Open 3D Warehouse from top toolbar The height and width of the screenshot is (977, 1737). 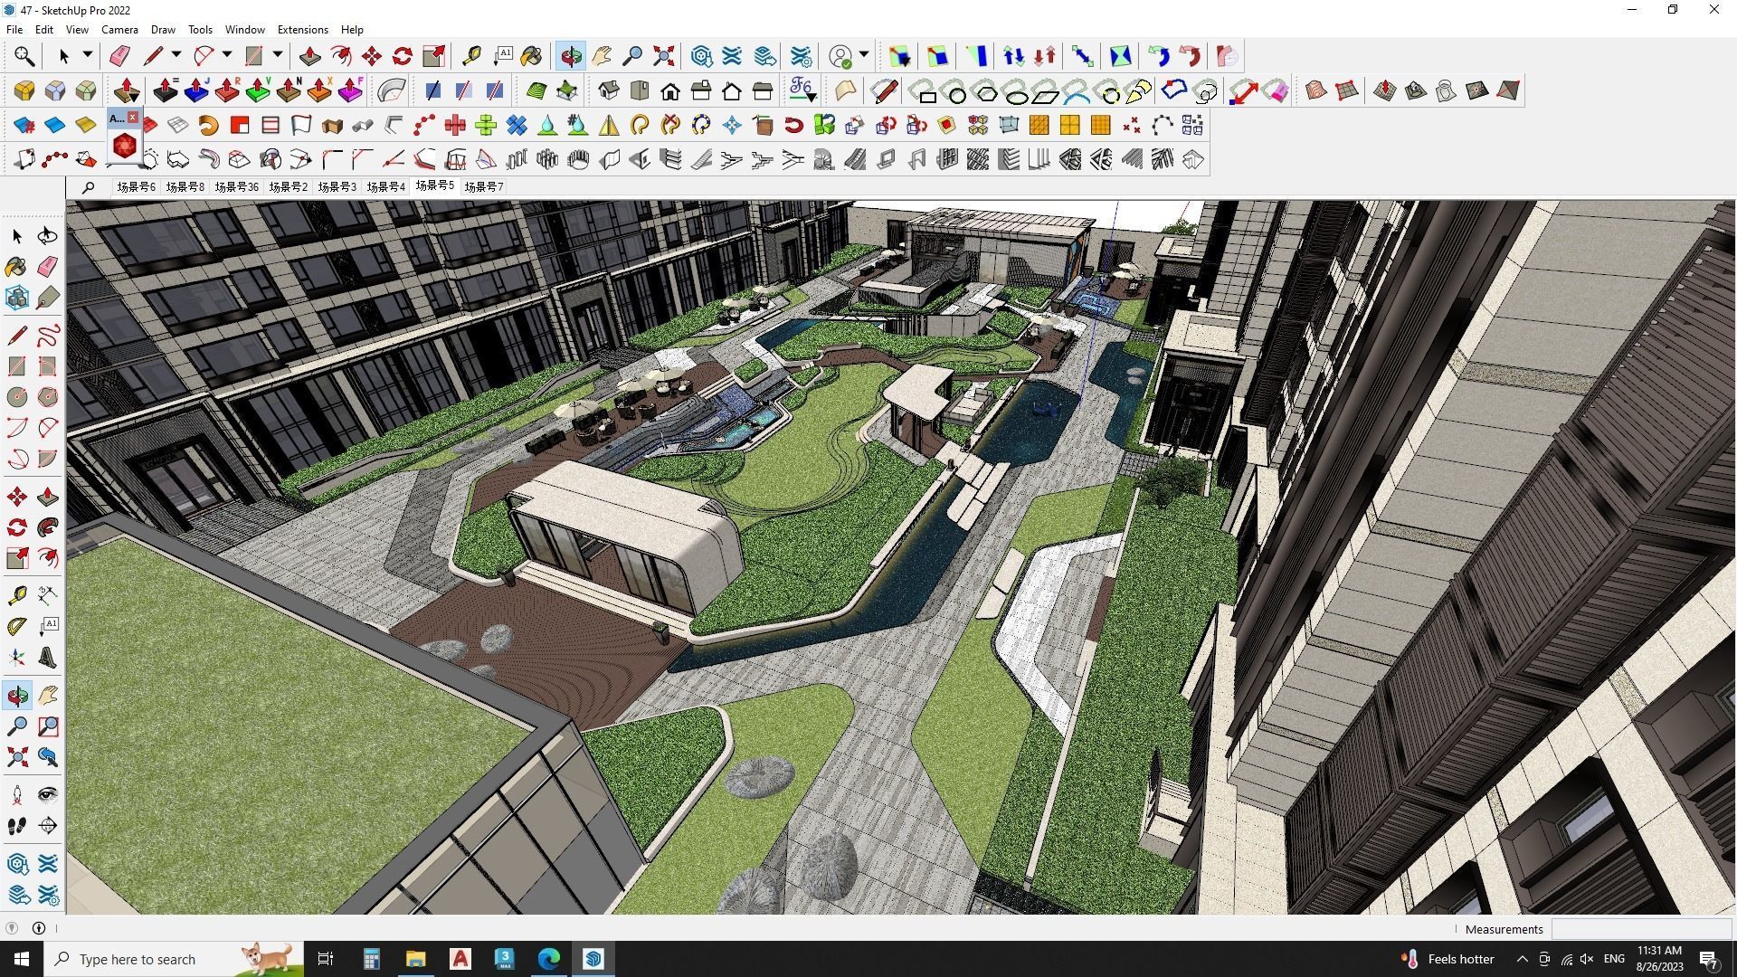701,56
